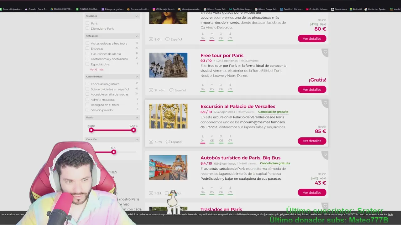Screen dimensions: 401x225
Task: Collapse the Características filter section
Action: click(137, 77)
